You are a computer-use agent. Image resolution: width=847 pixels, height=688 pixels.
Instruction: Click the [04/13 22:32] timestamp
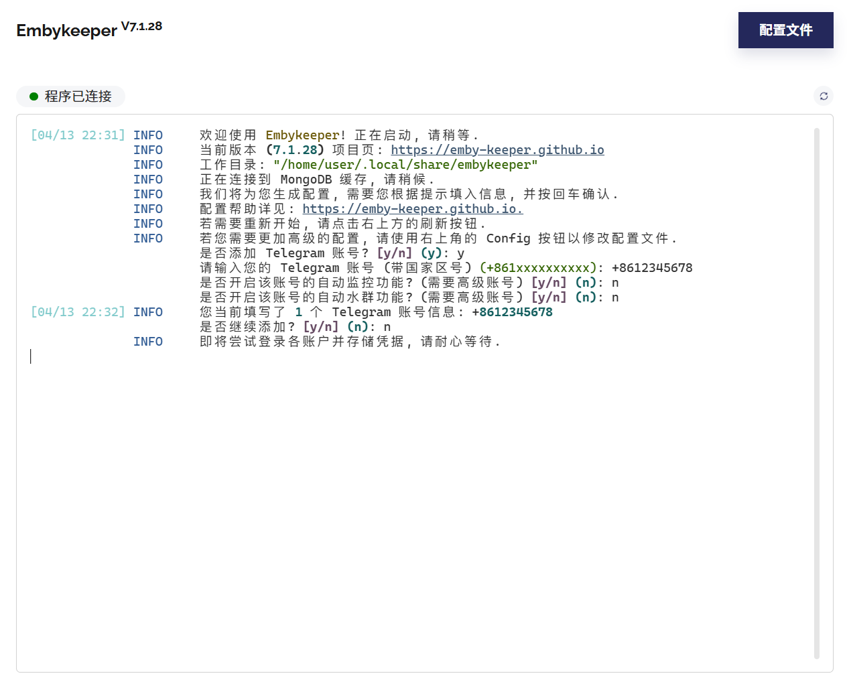coord(78,312)
